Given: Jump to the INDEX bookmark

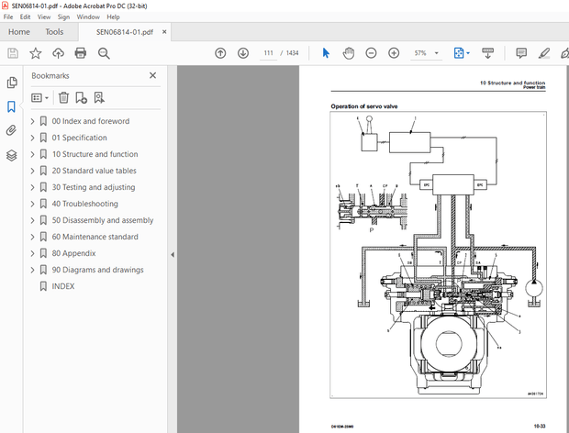Looking at the screenshot, I should coord(62,286).
